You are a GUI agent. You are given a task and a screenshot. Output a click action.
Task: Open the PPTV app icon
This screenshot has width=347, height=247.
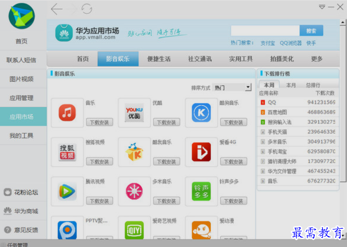click(x=67, y=230)
